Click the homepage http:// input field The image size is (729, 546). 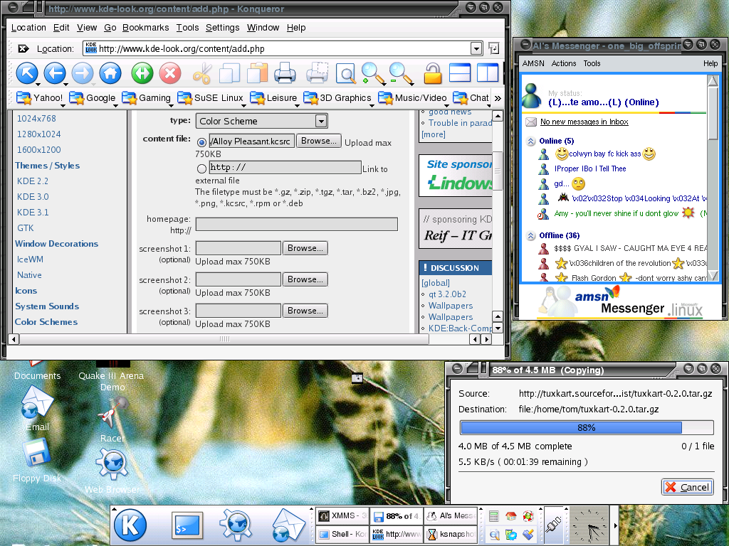(x=297, y=224)
